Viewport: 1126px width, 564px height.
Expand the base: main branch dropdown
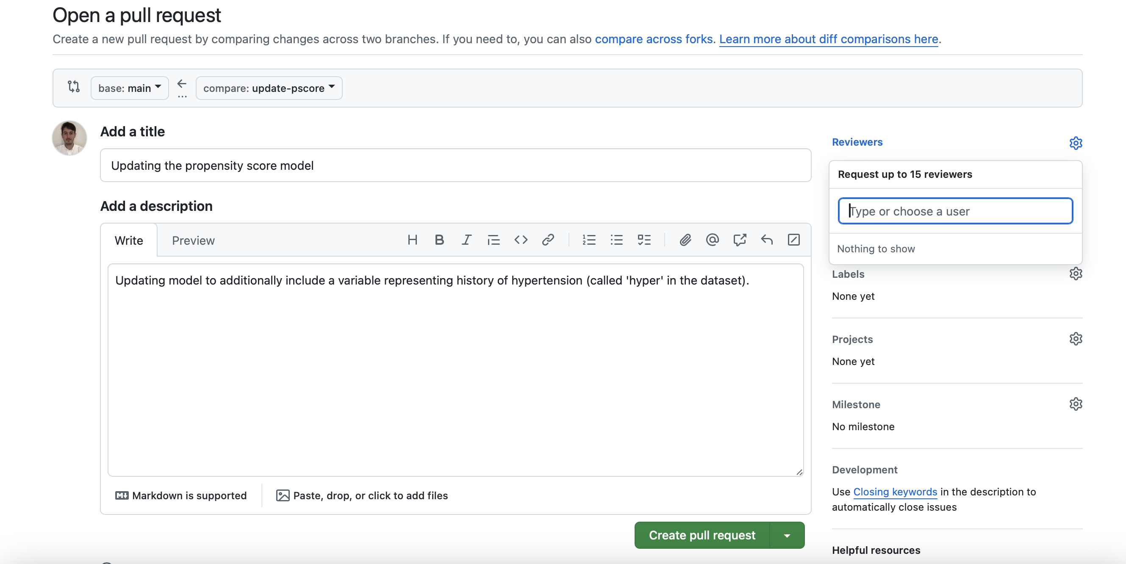[129, 88]
